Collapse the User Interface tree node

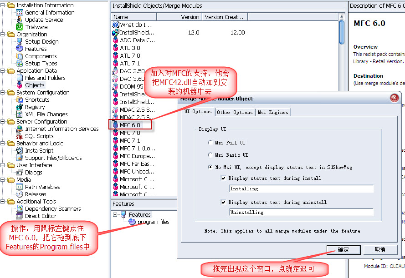coord(3,165)
